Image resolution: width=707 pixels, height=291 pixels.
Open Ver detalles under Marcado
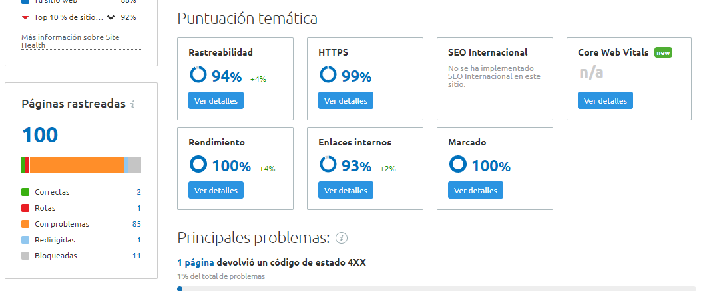click(x=476, y=190)
